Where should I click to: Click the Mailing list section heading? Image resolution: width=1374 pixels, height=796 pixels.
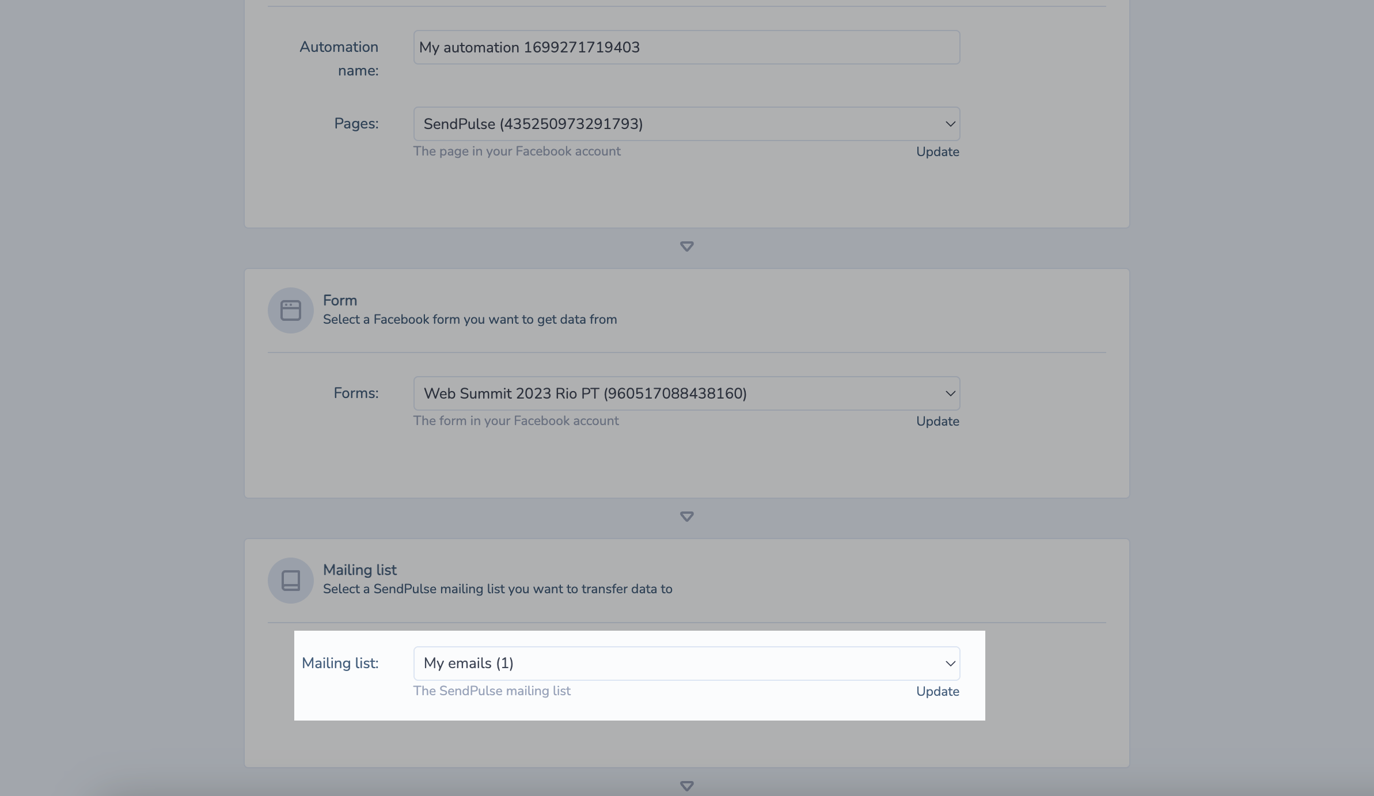pos(360,570)
